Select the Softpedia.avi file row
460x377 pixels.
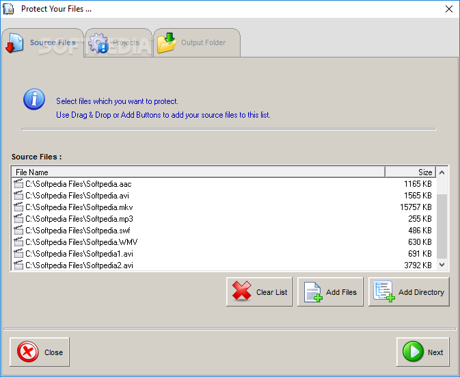(224, 196)
